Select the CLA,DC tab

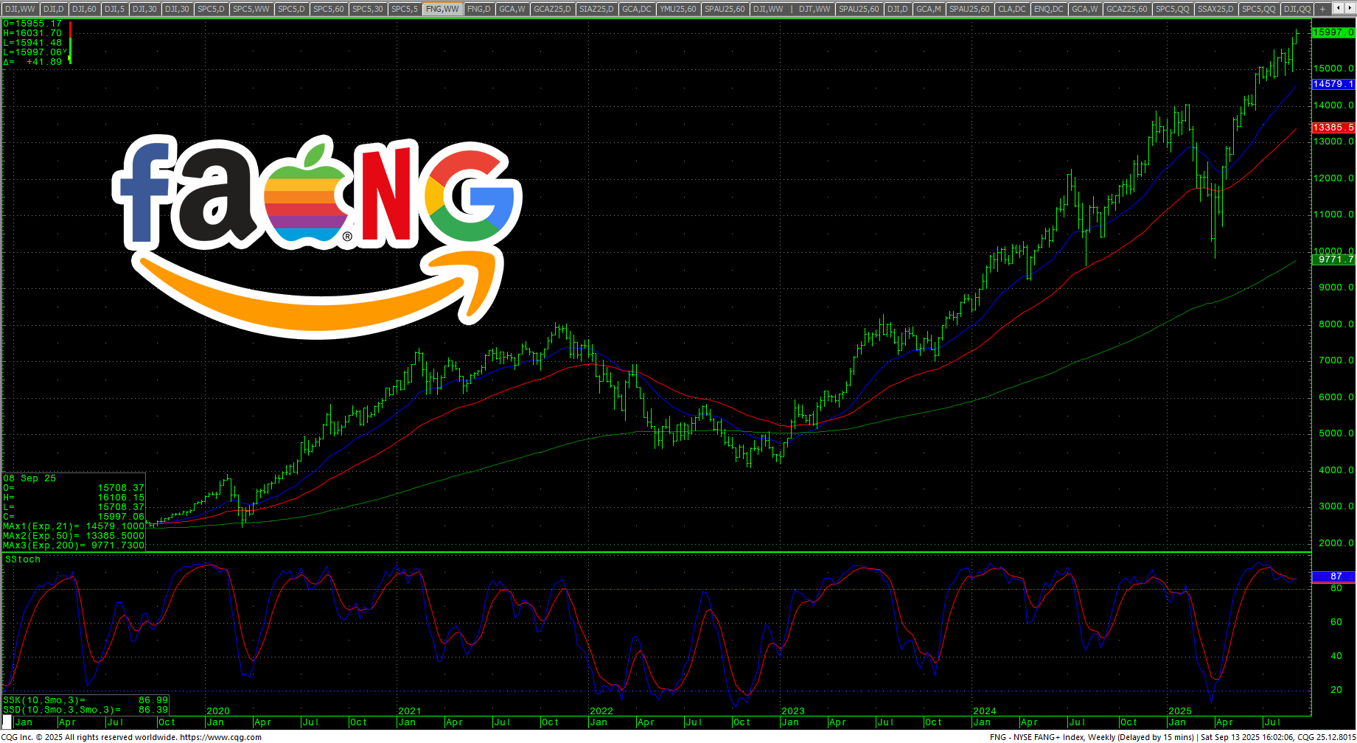coord(1011,9)
